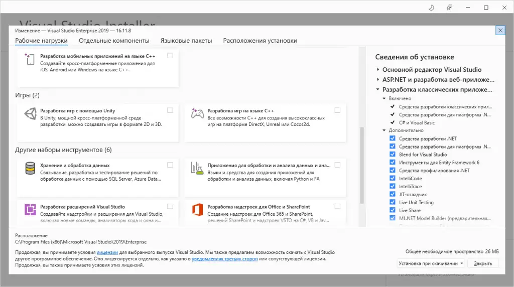
Task: Collapse Разработка классических приложений section
Action: (377, 89)
